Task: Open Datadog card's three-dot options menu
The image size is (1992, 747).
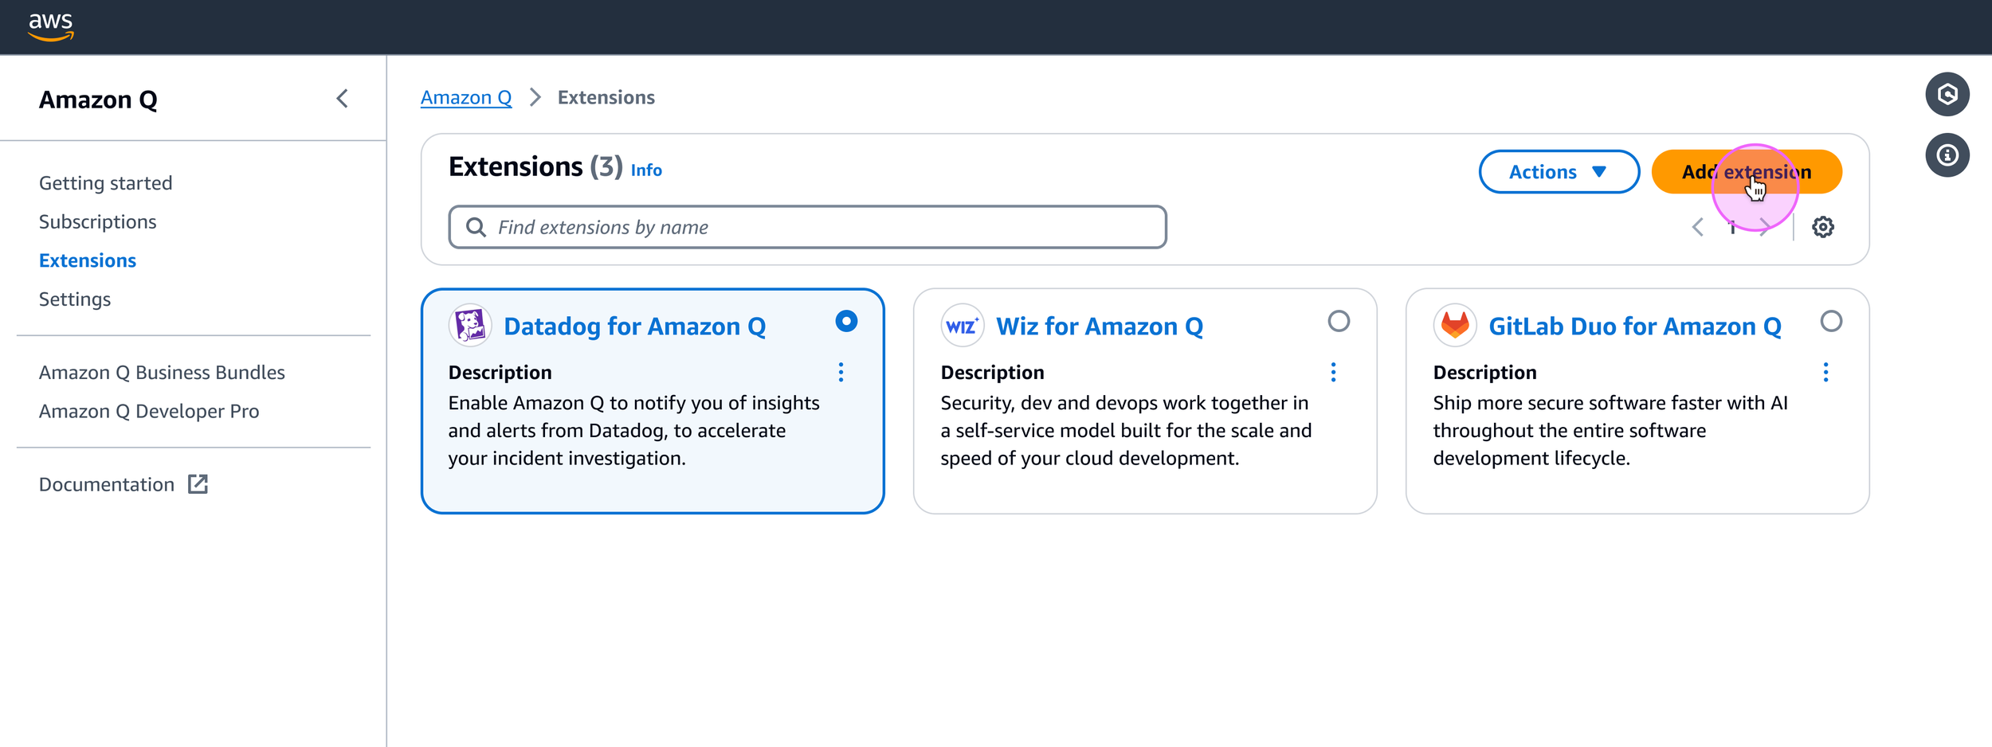Action: point(841,372)
